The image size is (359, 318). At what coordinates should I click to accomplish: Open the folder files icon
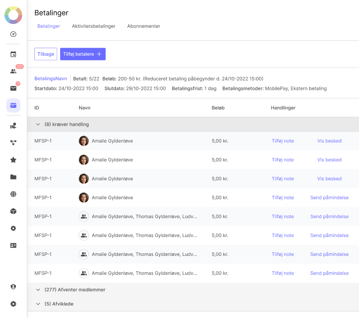tap(13, 177)
